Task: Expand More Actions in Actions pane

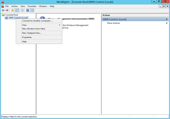Action: tap(114, 23)
